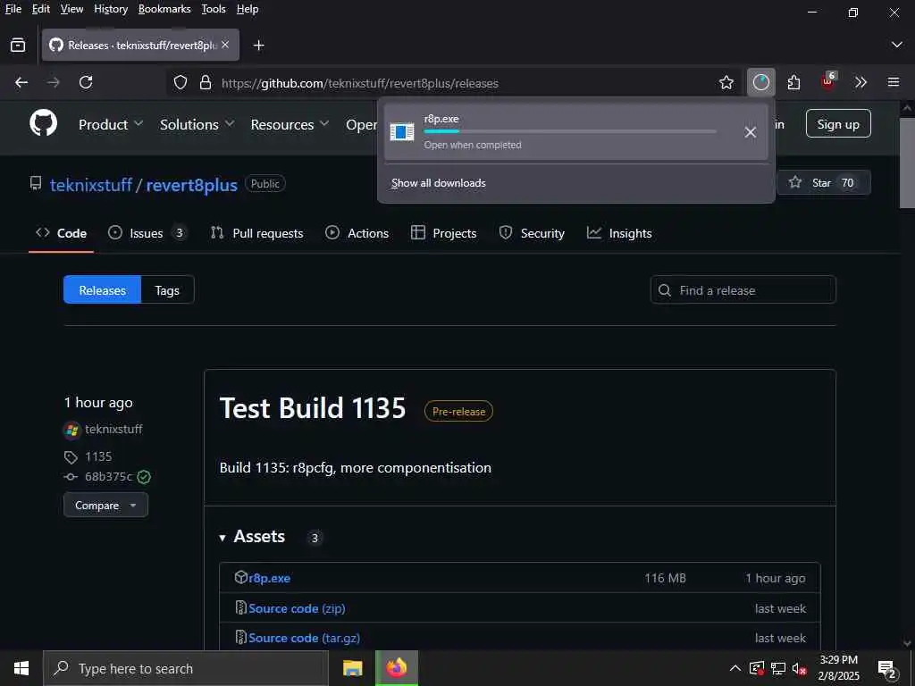Open the notification center icon
Image resolution: width=915 pixels, height=686 pixels.
click(x=886, y=668)
